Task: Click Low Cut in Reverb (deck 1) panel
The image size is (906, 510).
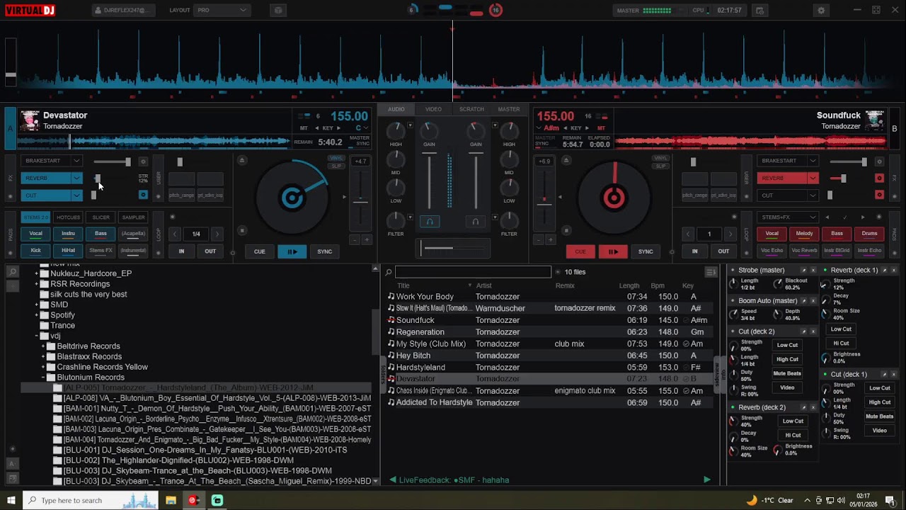Action: (x=841, y=329)
